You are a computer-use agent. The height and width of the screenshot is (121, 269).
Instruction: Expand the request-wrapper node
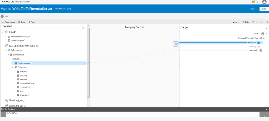6,41
